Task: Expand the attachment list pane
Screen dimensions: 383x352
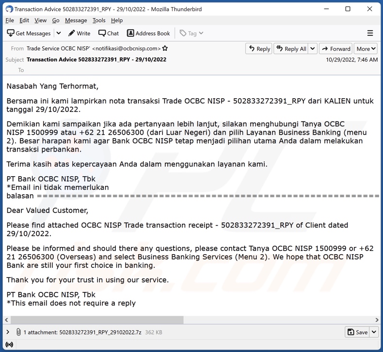Action: 8,332
